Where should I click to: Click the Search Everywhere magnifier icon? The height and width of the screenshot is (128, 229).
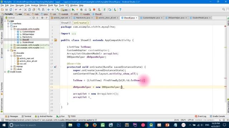click(224, 10)
